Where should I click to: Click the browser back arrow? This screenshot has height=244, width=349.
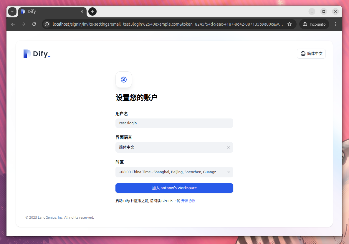[13, 24]
